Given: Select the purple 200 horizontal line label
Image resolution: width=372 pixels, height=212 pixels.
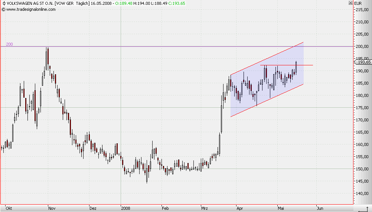Looking at the screenshot, I should click(9, 44).
